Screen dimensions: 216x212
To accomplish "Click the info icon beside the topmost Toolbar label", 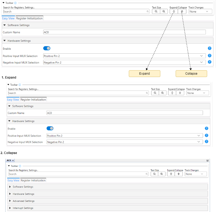I will 15,3.
